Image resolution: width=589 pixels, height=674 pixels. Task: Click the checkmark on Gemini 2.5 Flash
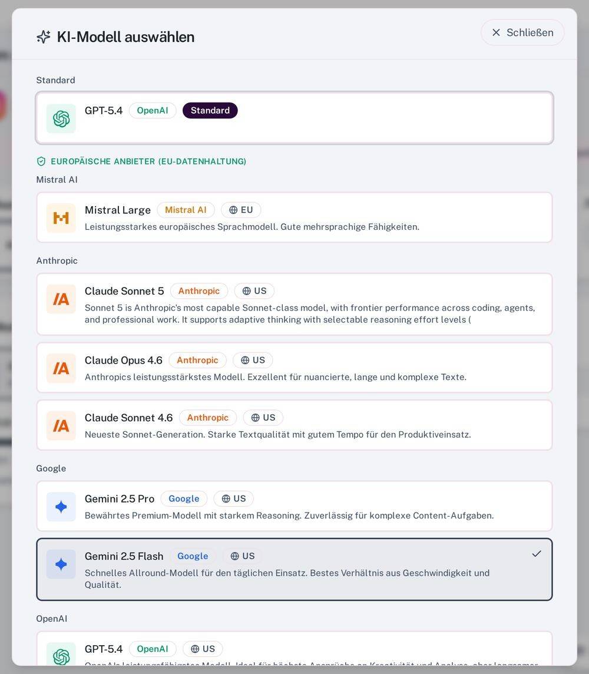pyautogui.click(x=537, y=554)
